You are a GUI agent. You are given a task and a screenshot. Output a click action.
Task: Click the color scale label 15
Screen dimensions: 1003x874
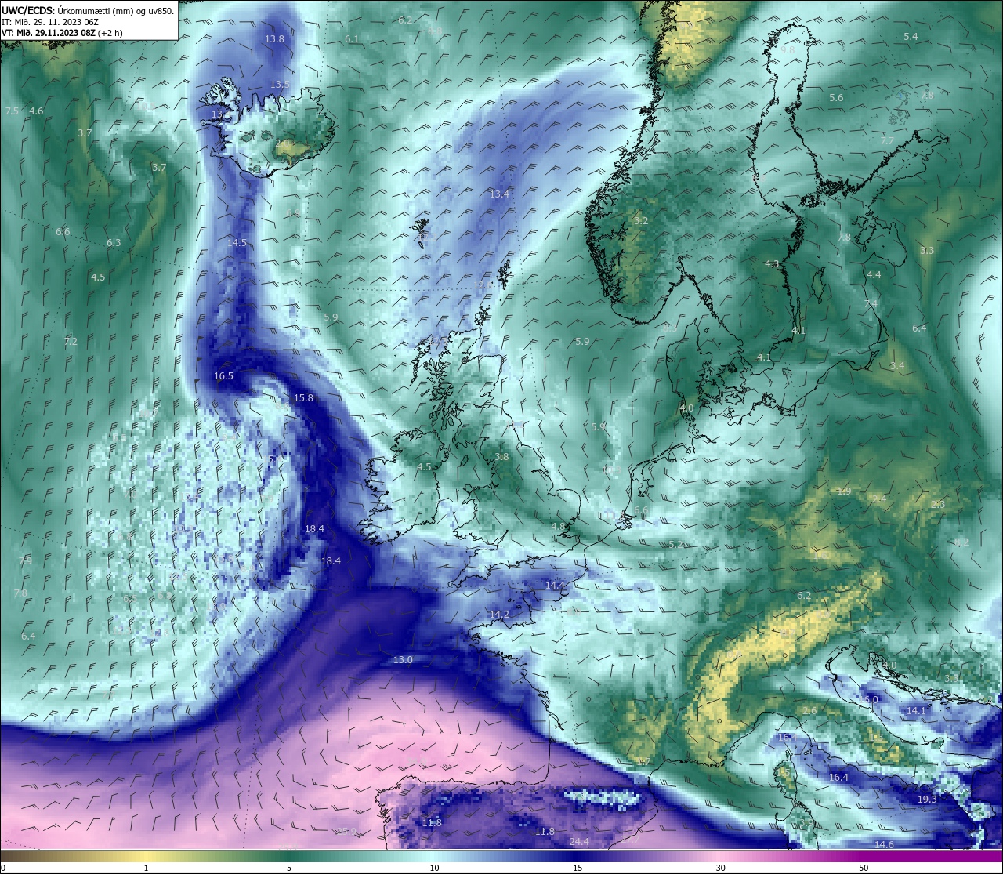coord(578,868)
